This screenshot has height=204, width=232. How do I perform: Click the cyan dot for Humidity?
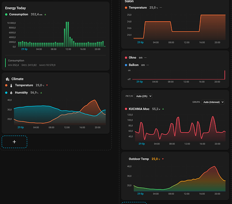(6, 93)
